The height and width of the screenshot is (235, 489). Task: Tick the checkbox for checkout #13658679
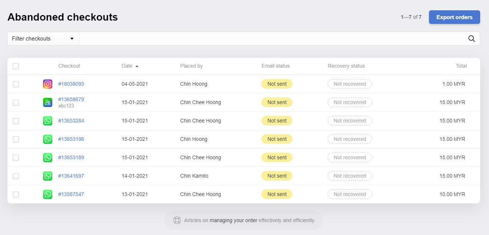(16, 103)
